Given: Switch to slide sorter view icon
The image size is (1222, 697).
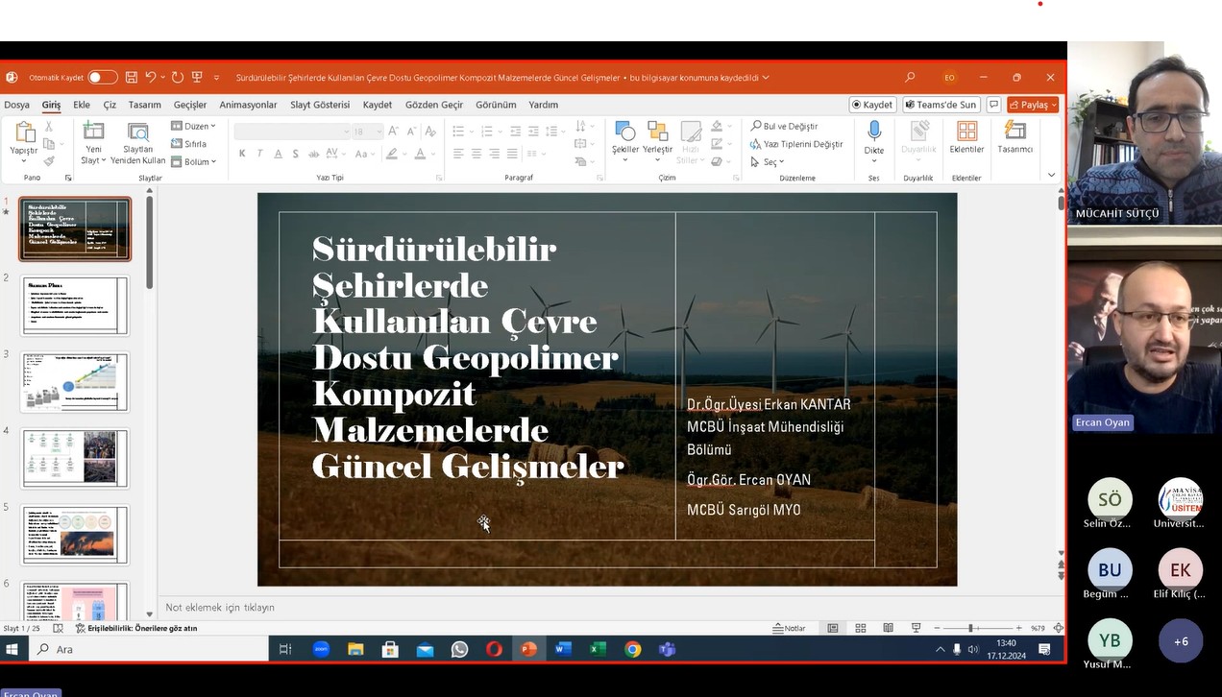Looking at the screenshot, I should [861, 628].
